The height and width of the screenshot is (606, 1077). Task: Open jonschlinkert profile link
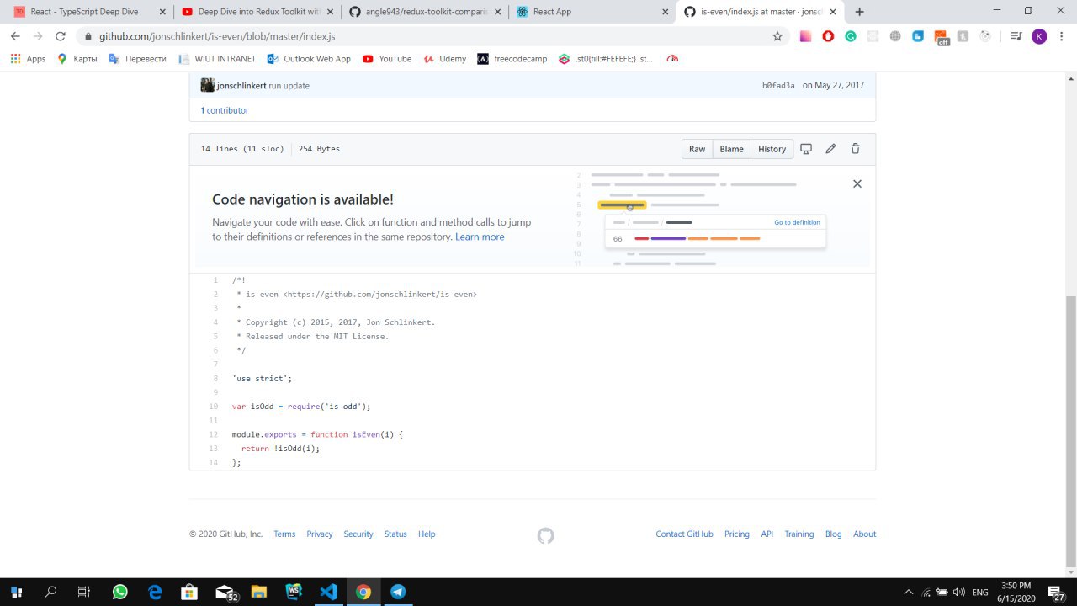click(x=241, y=86)
